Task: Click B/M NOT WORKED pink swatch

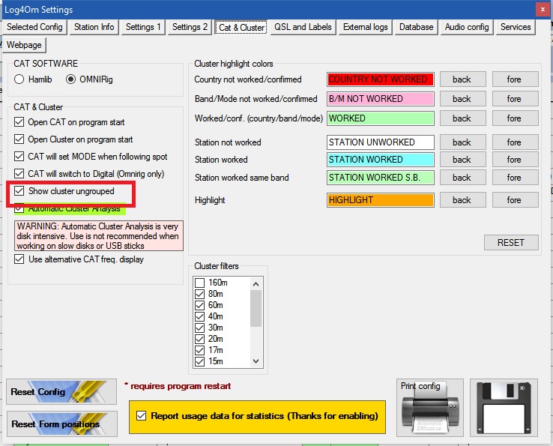Action: pos(380,99)
